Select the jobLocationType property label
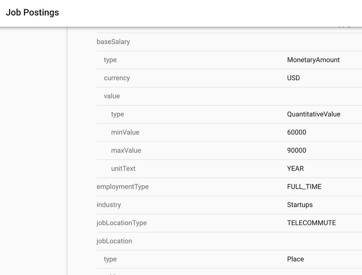The image size is (362, 275). coord(122,223)
